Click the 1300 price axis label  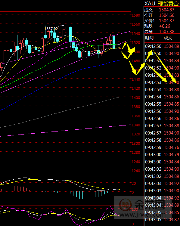[136, 143]
